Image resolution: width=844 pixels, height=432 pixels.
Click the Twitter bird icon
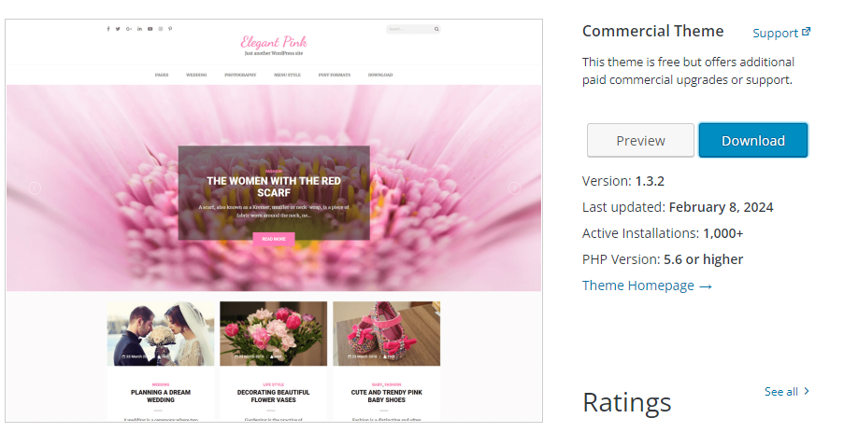[118, 29]
